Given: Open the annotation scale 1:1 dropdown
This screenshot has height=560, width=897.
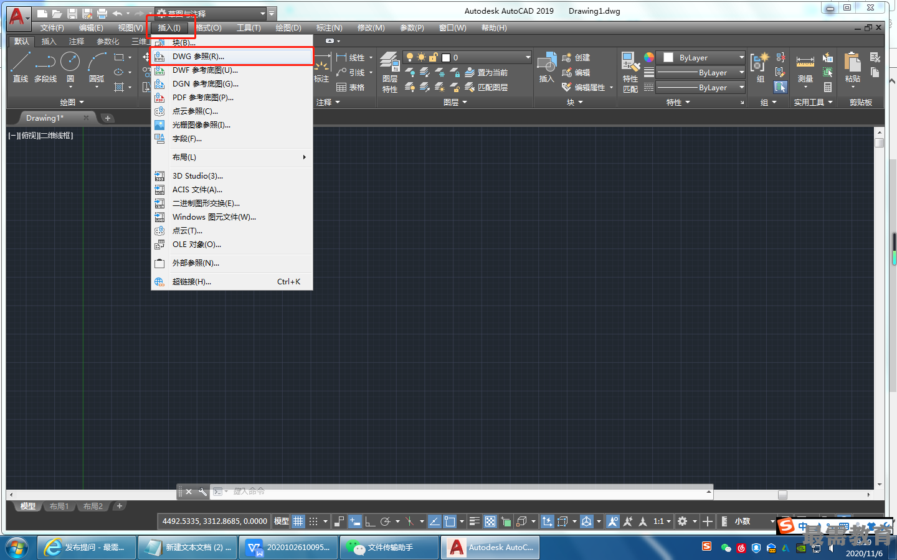Looking at the screenshot, I should coord(662,521).
